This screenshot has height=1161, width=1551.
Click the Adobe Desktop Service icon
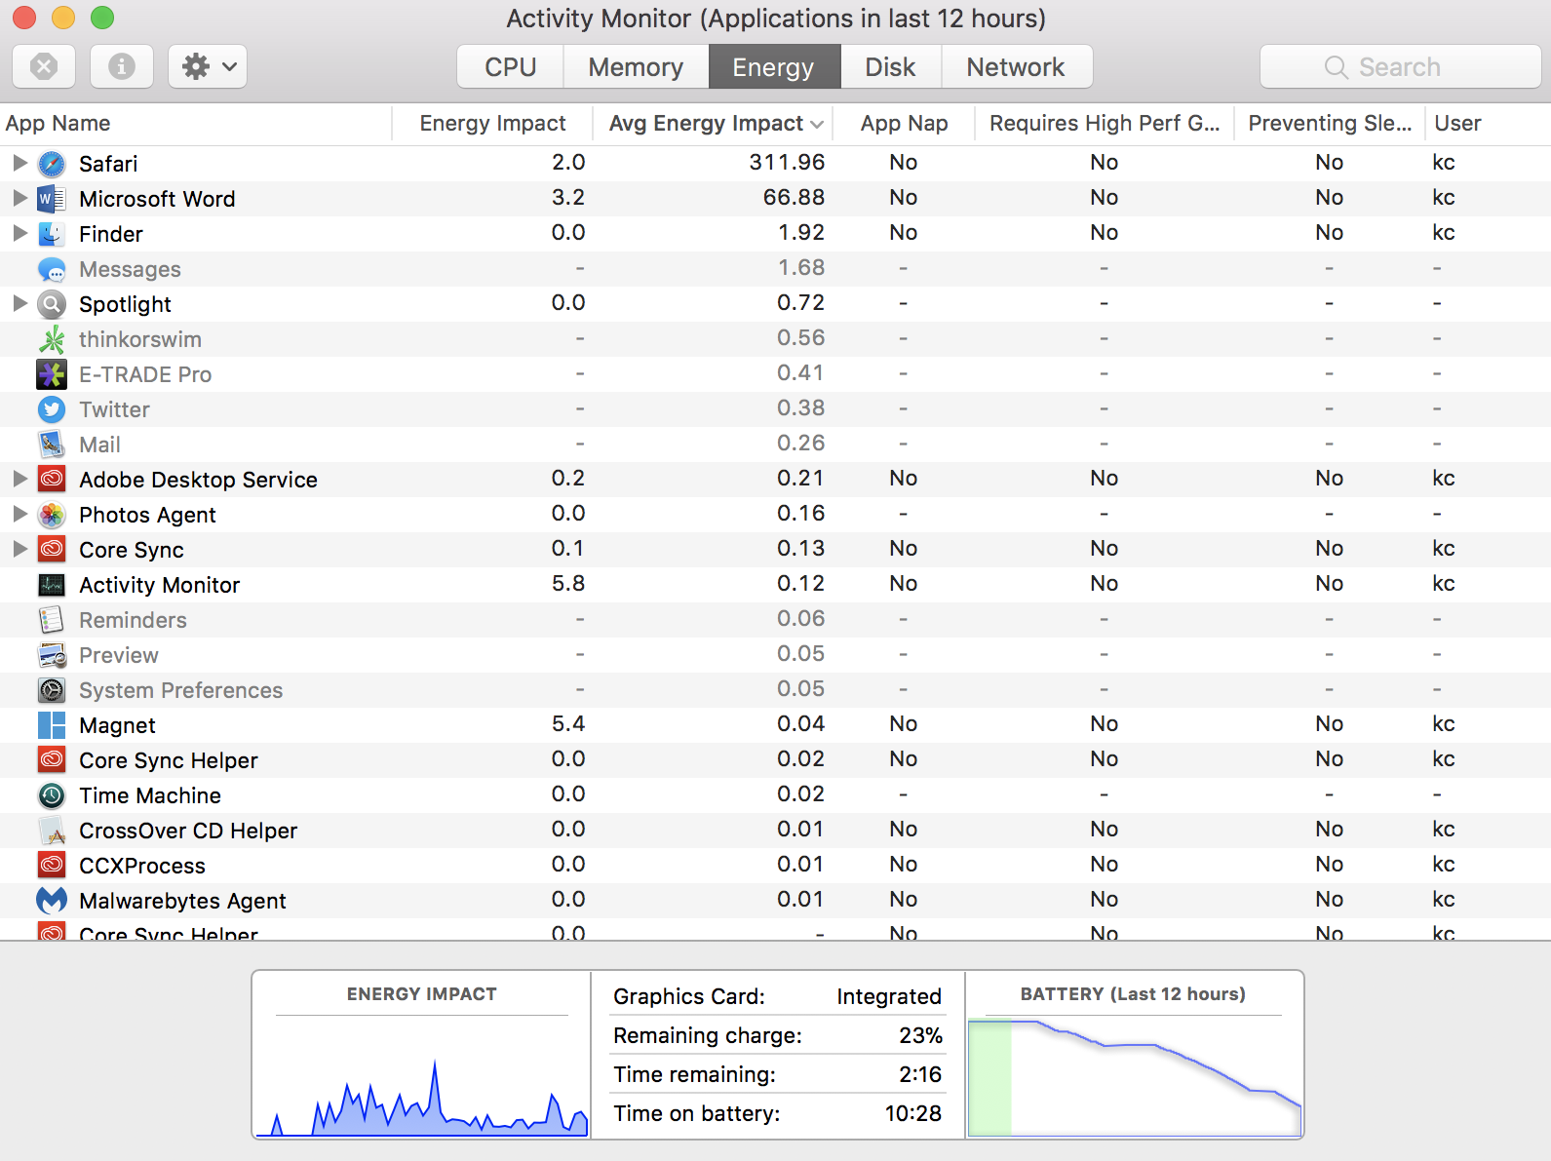pos(52,480)
